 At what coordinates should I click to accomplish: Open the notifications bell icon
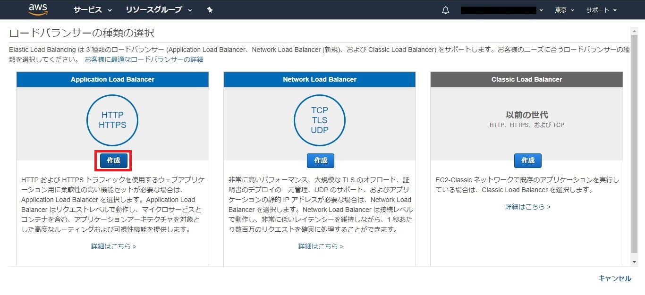tap(445, 10)
